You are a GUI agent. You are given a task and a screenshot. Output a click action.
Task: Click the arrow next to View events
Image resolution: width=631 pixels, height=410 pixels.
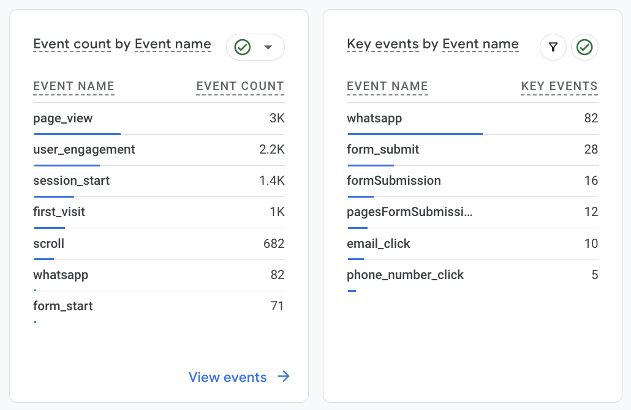tap(284, 377)
